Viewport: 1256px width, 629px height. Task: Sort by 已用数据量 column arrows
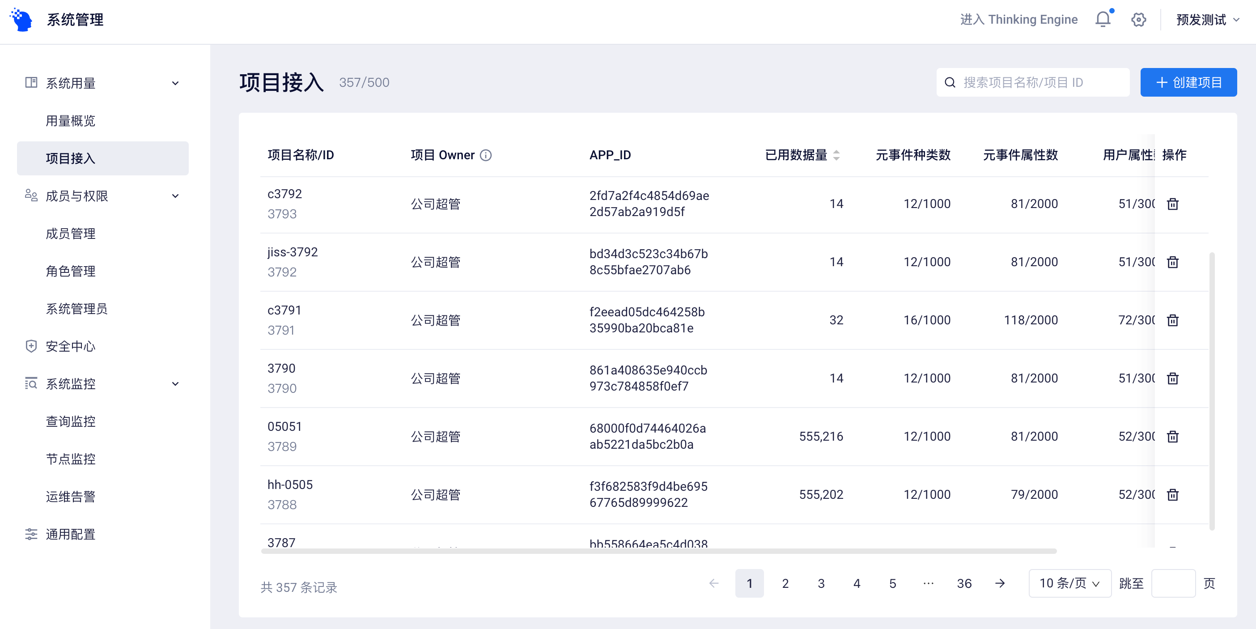(x=836, y=155)
